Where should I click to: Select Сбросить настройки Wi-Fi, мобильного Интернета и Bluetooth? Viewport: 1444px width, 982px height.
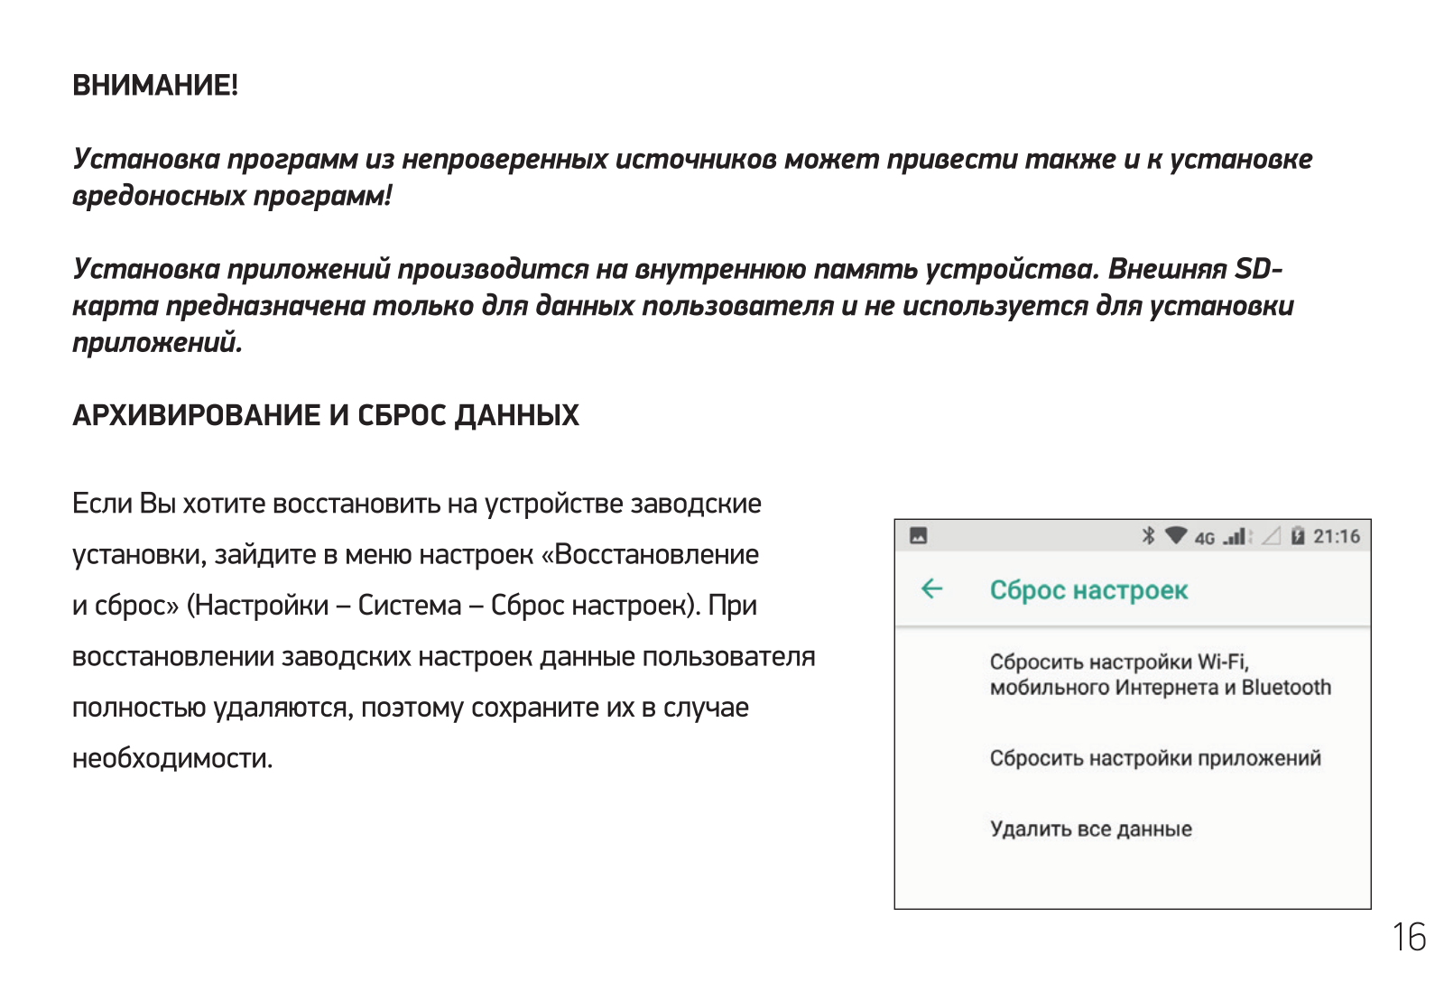tap(1160, 674)
